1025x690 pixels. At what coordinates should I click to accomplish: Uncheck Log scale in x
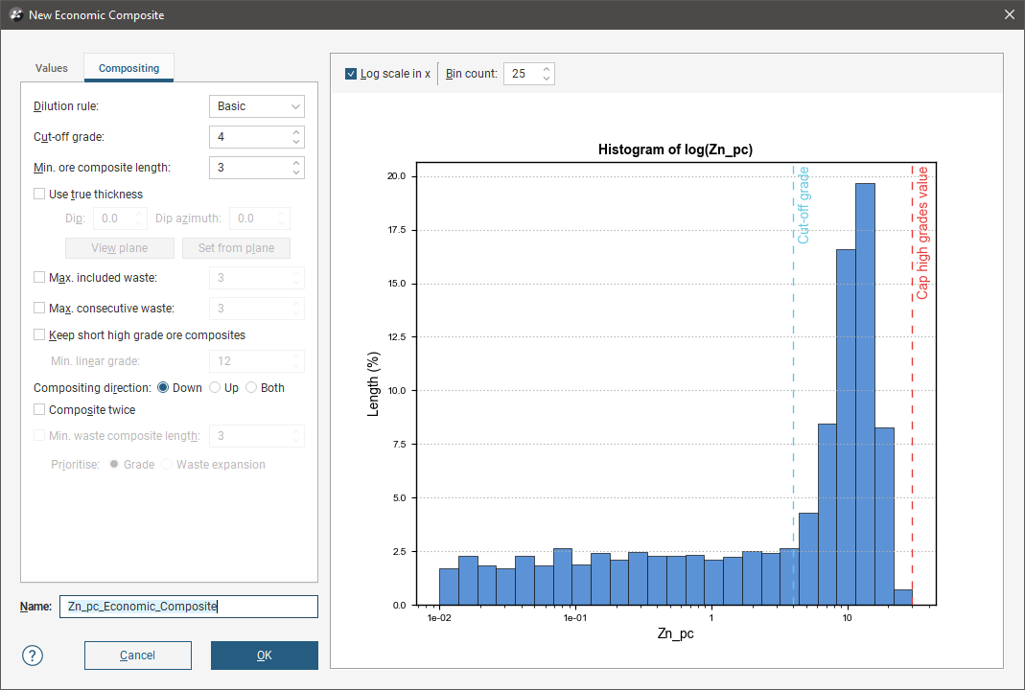coord(351,74)
